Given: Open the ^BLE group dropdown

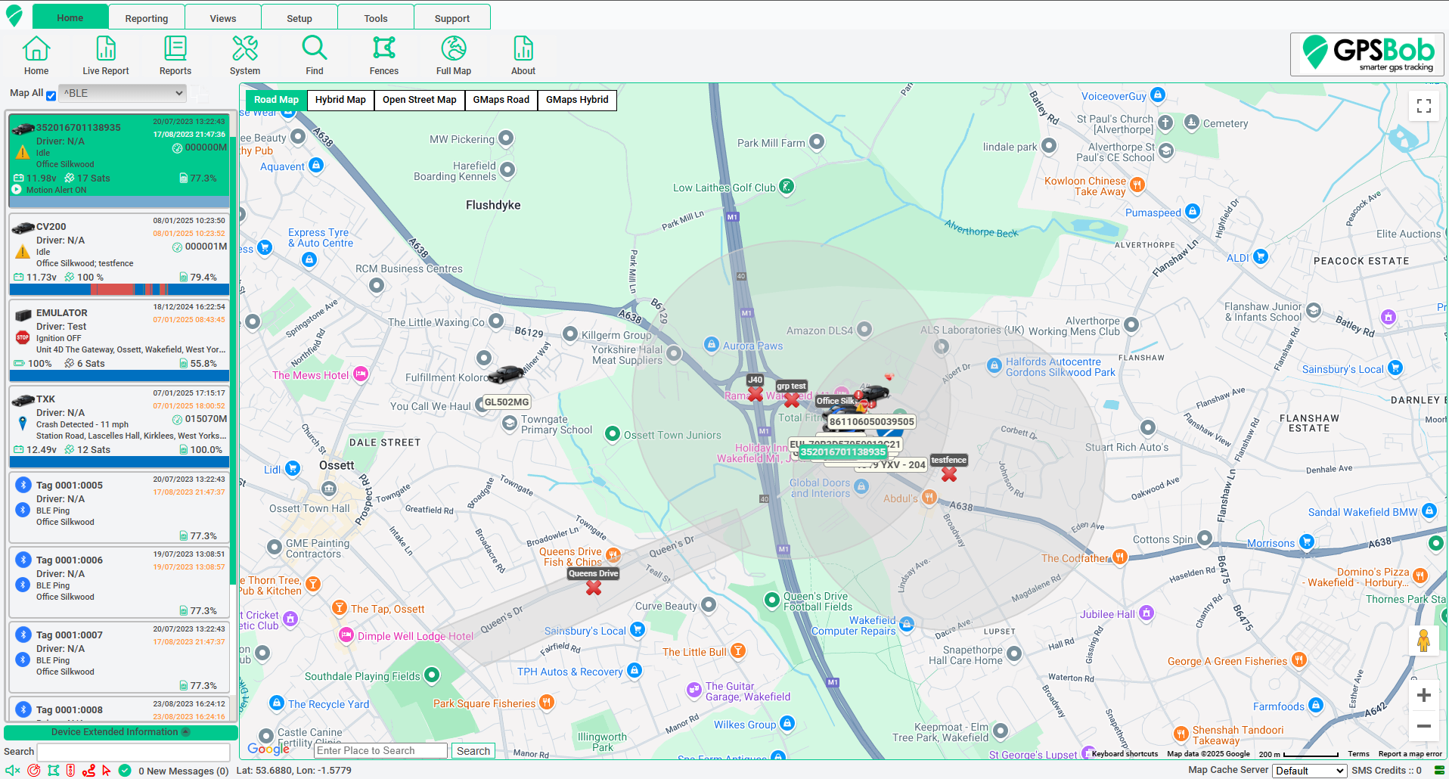Looking at the screenshot, I should tap(123, 93).
